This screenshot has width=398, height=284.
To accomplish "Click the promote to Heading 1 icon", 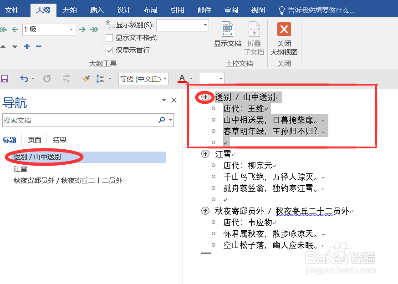I will click(4, 29).
